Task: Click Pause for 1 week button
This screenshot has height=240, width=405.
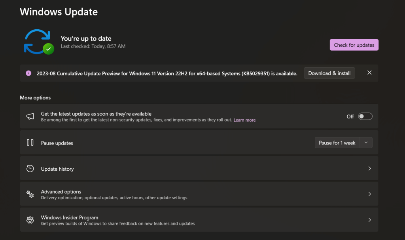Action: (337, 143)
